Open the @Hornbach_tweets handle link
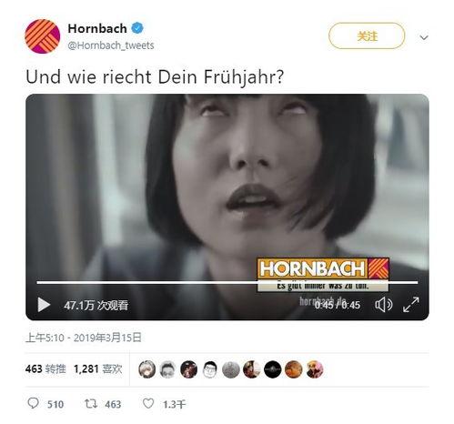Screen dimensions: 454x424 click(x=111, y=45)
